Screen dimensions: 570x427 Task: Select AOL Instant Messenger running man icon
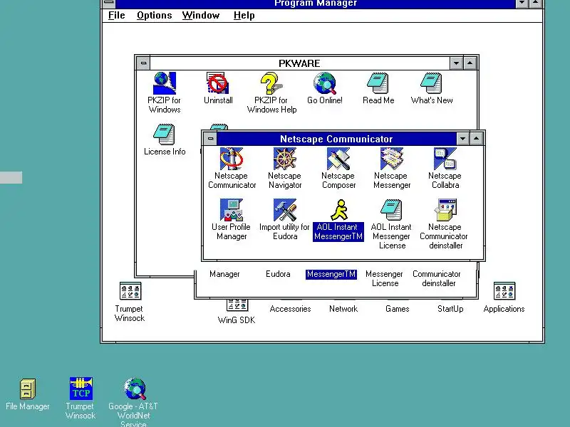coord(340,210)
